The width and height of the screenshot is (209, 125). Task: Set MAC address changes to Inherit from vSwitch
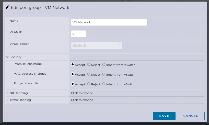(x=104, y=74)
